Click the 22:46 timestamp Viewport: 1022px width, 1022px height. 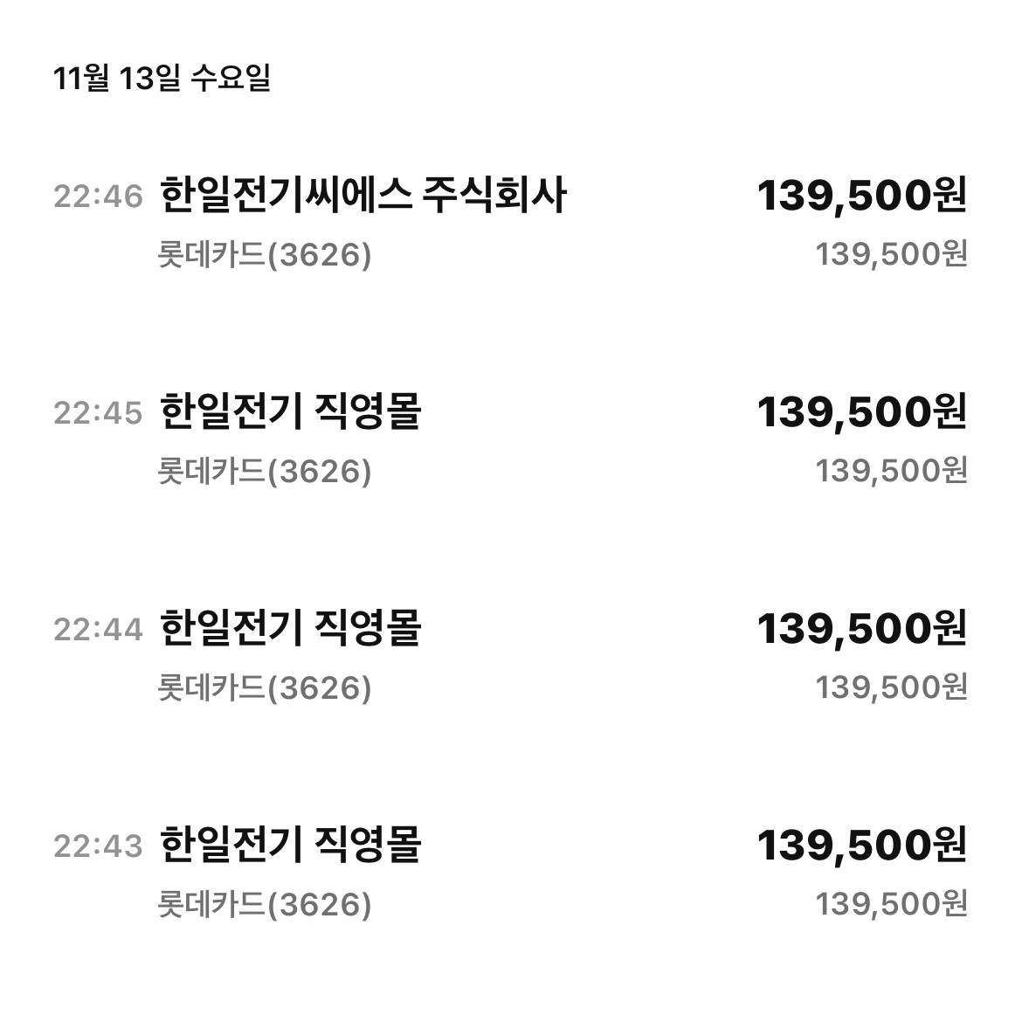coord(98,197)
